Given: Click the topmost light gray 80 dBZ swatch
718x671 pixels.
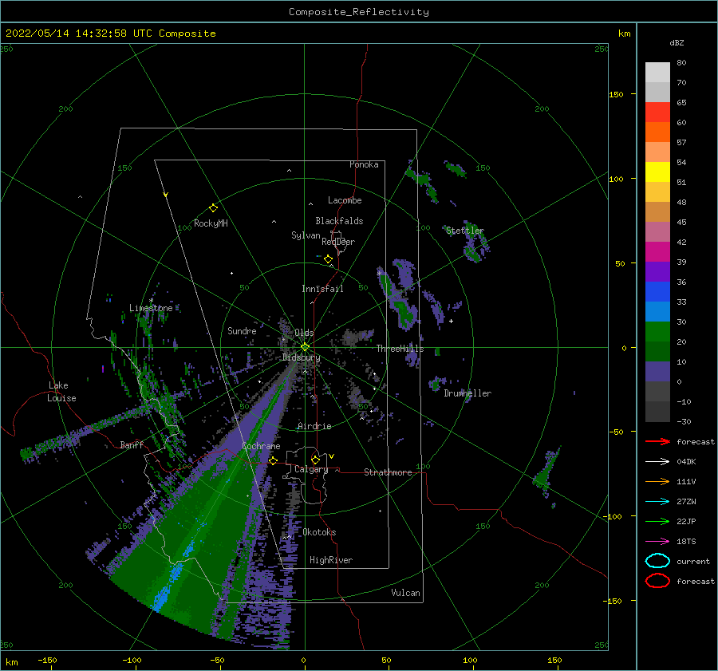Looking at the screenshot, I should pyautogui.click(x=657, y=73).
